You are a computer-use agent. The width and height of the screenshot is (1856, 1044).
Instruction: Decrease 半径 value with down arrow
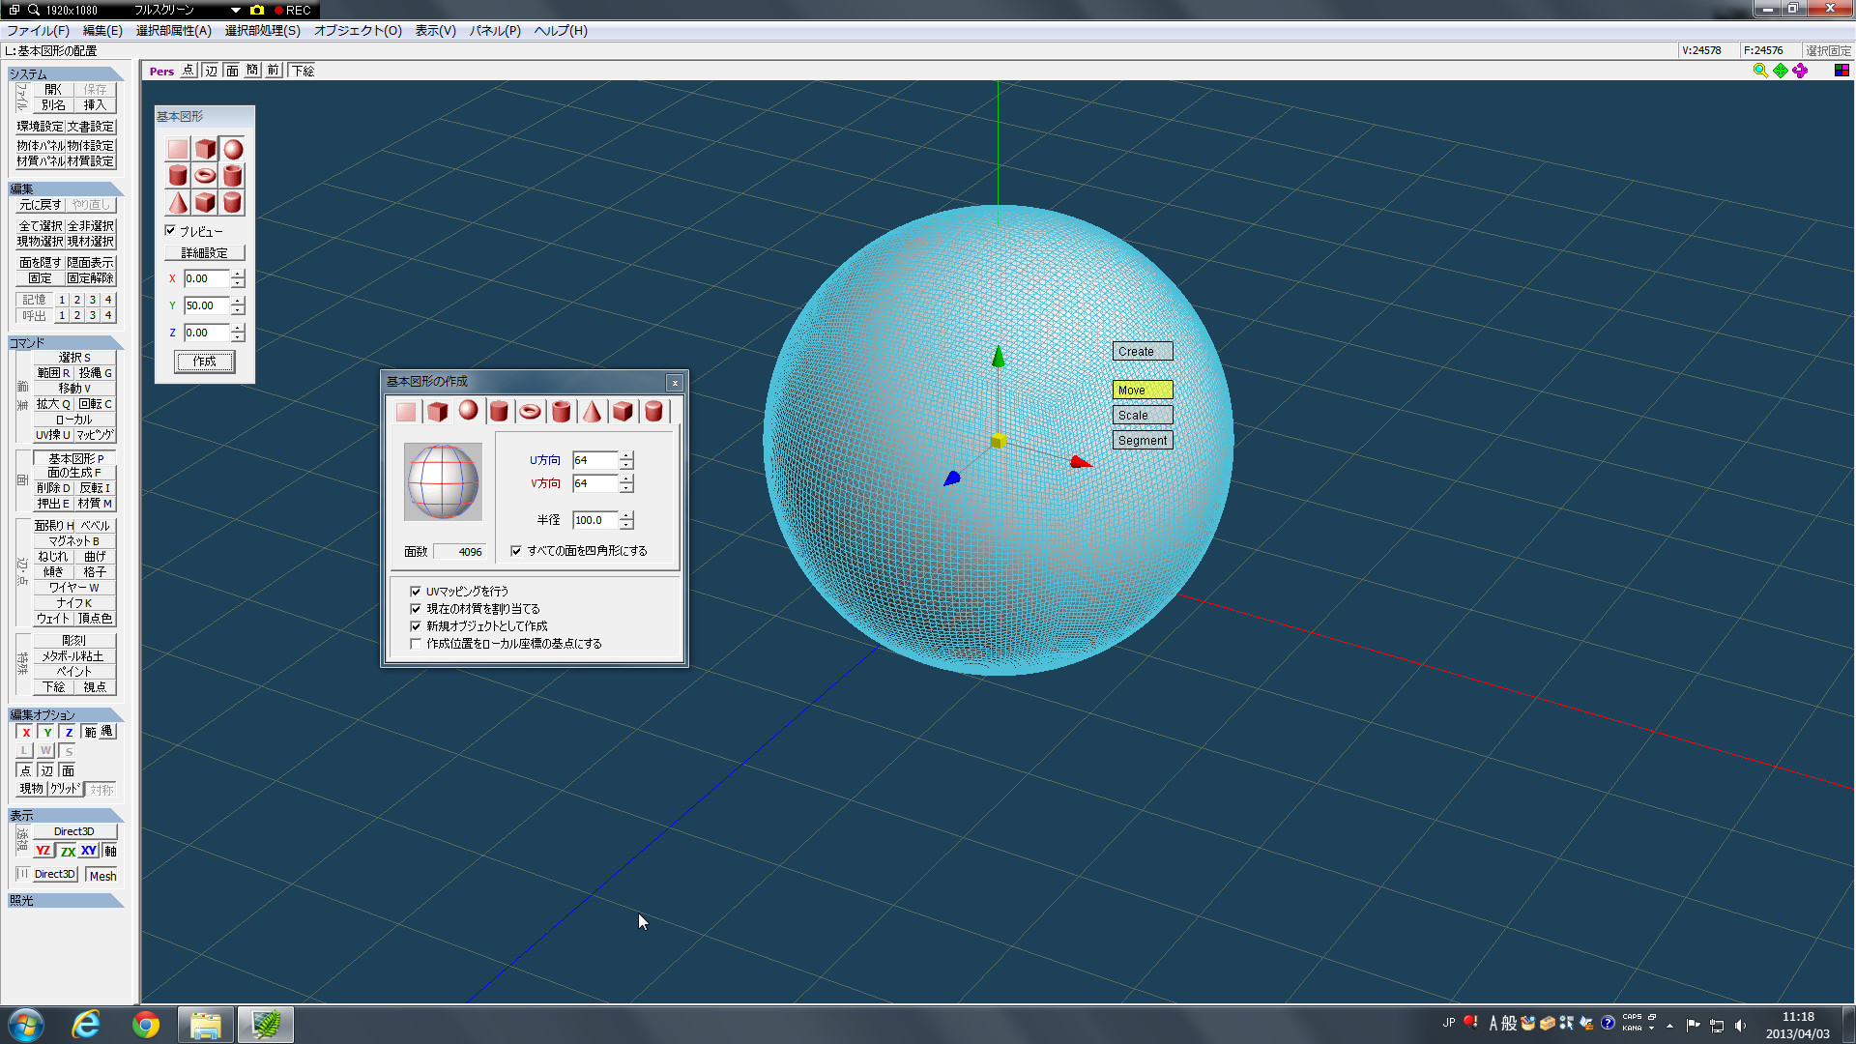(626, 525)
